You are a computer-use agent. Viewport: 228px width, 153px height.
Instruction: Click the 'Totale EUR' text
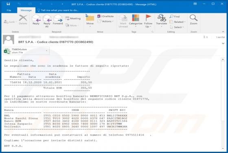click(53, 88)
